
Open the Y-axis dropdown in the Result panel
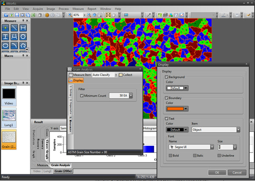pyautogui.click(x=63, y=128)
